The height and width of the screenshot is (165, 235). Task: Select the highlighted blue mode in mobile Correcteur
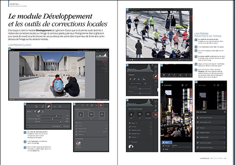point(167,142)
